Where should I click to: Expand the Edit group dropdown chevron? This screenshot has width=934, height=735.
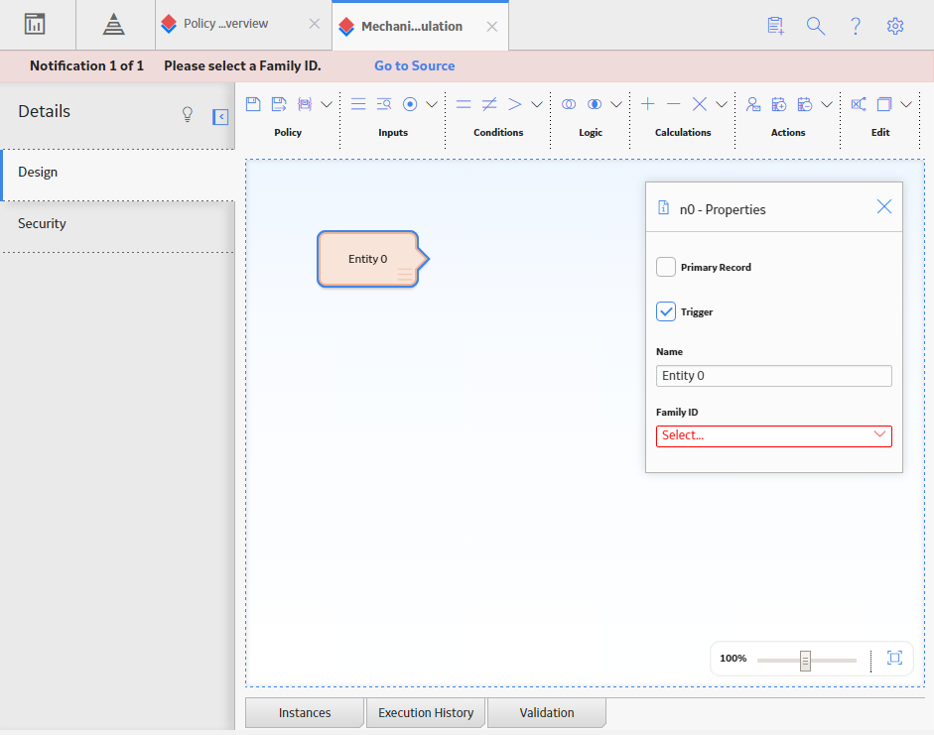(906, 104)
